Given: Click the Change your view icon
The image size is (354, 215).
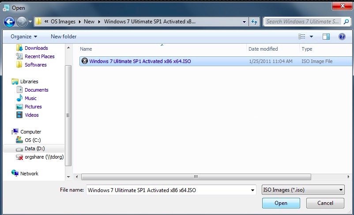Looking at the screenshot, I should coord(301,37).
